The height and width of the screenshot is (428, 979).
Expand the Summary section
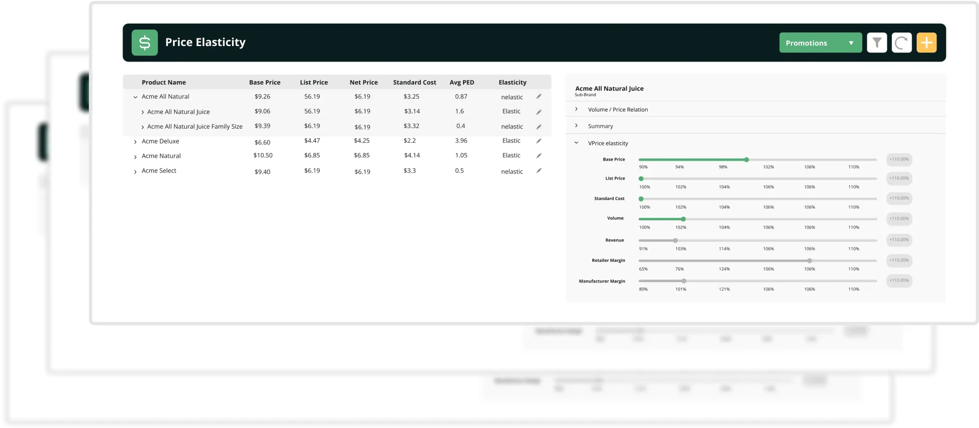(x=576, y=126)
